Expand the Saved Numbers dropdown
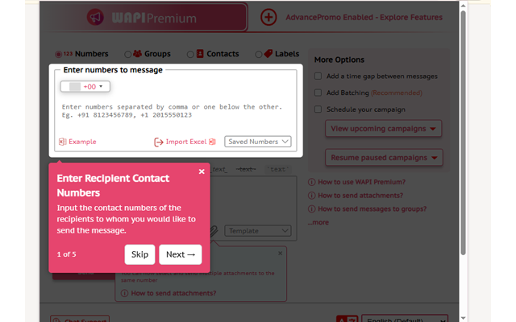Viewport: 516px width, 322px height. pyautogui.click(x=258, y=142)
